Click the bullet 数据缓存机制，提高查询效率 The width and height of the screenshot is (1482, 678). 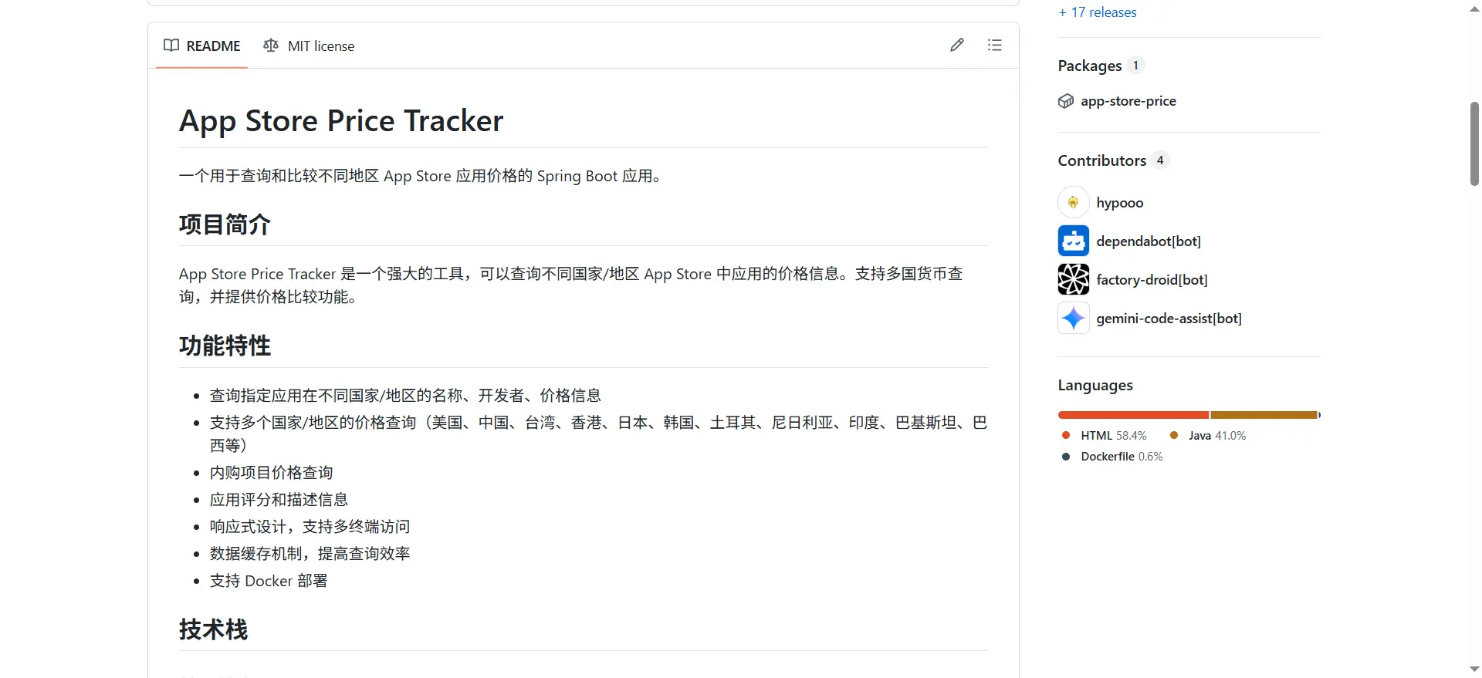point(310,554)
